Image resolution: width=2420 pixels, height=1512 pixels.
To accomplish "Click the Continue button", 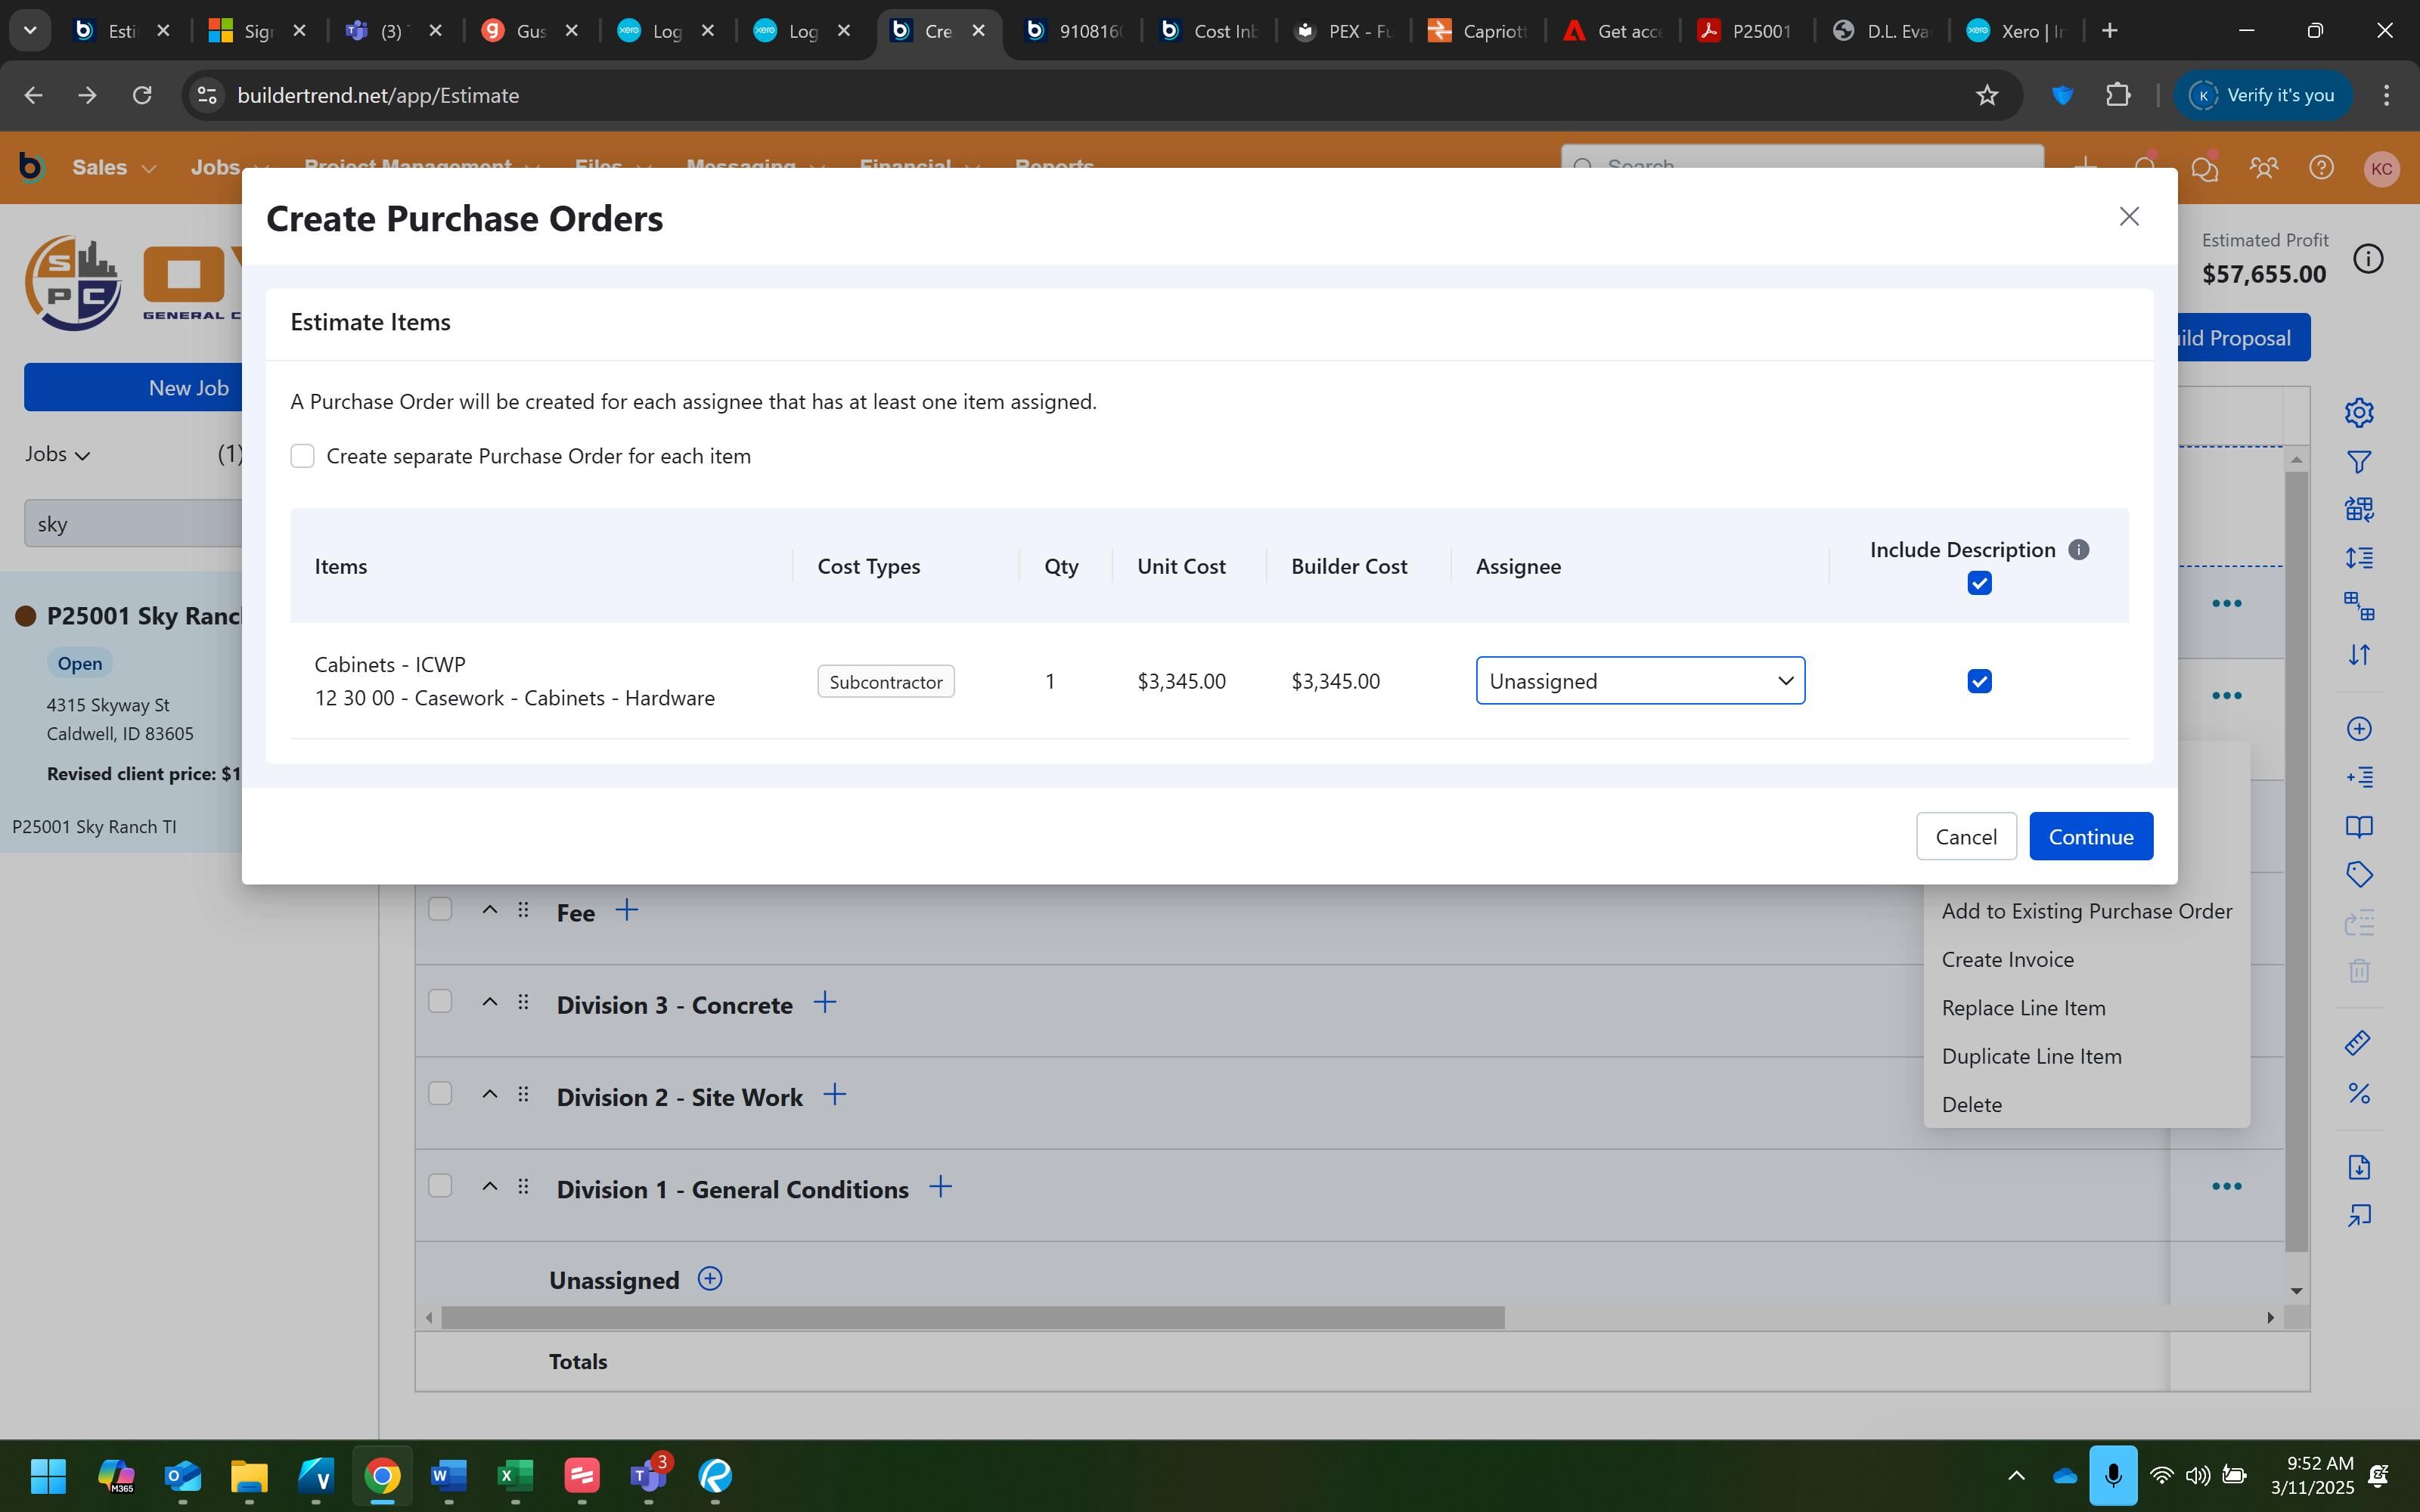I will point(2090,836).
